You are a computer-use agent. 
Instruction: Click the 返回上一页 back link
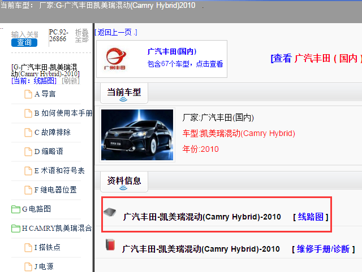tap(116, 32)
